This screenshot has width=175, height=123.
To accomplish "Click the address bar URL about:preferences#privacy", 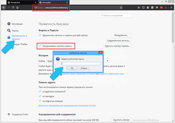I will (57, 7).
